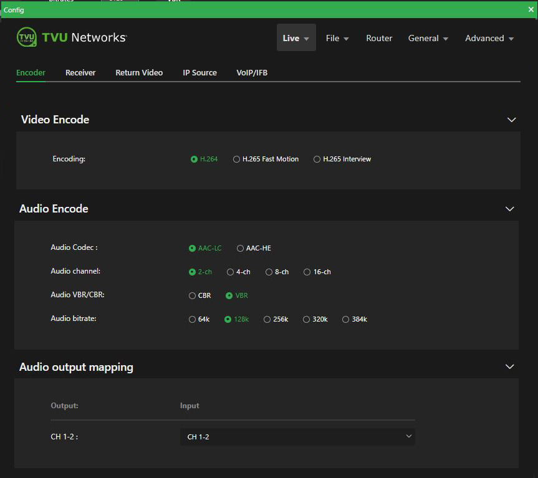Switch to the Return Video tab

click(139, 72)
